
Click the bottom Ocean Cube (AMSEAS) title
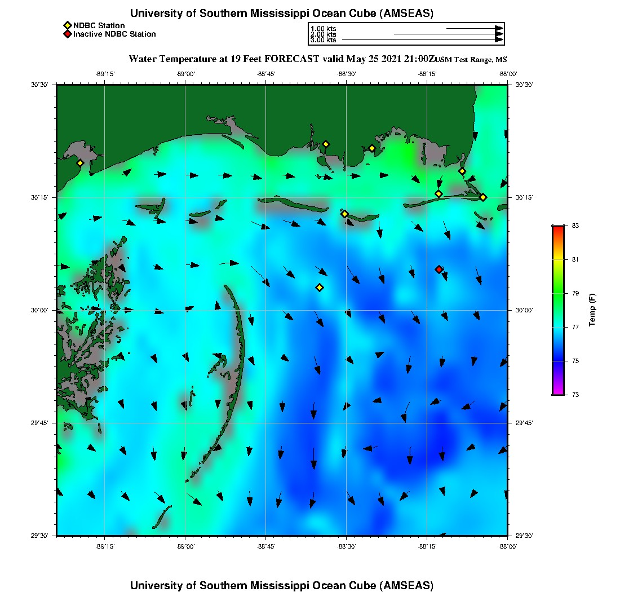[x=282, y=585]
